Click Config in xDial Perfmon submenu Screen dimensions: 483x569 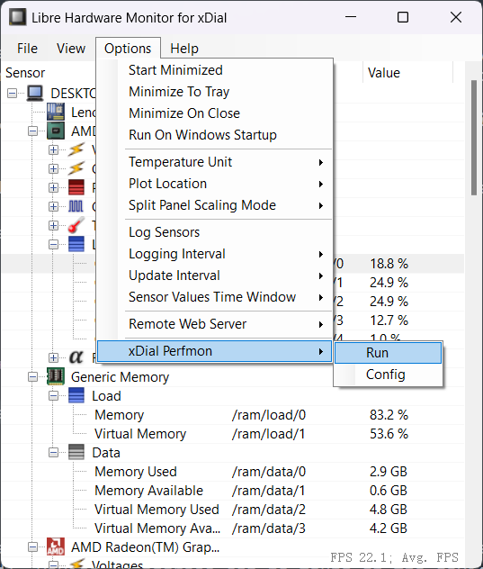pos(388,375)
